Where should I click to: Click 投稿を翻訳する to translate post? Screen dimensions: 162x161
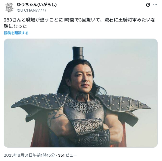(16, 33)
